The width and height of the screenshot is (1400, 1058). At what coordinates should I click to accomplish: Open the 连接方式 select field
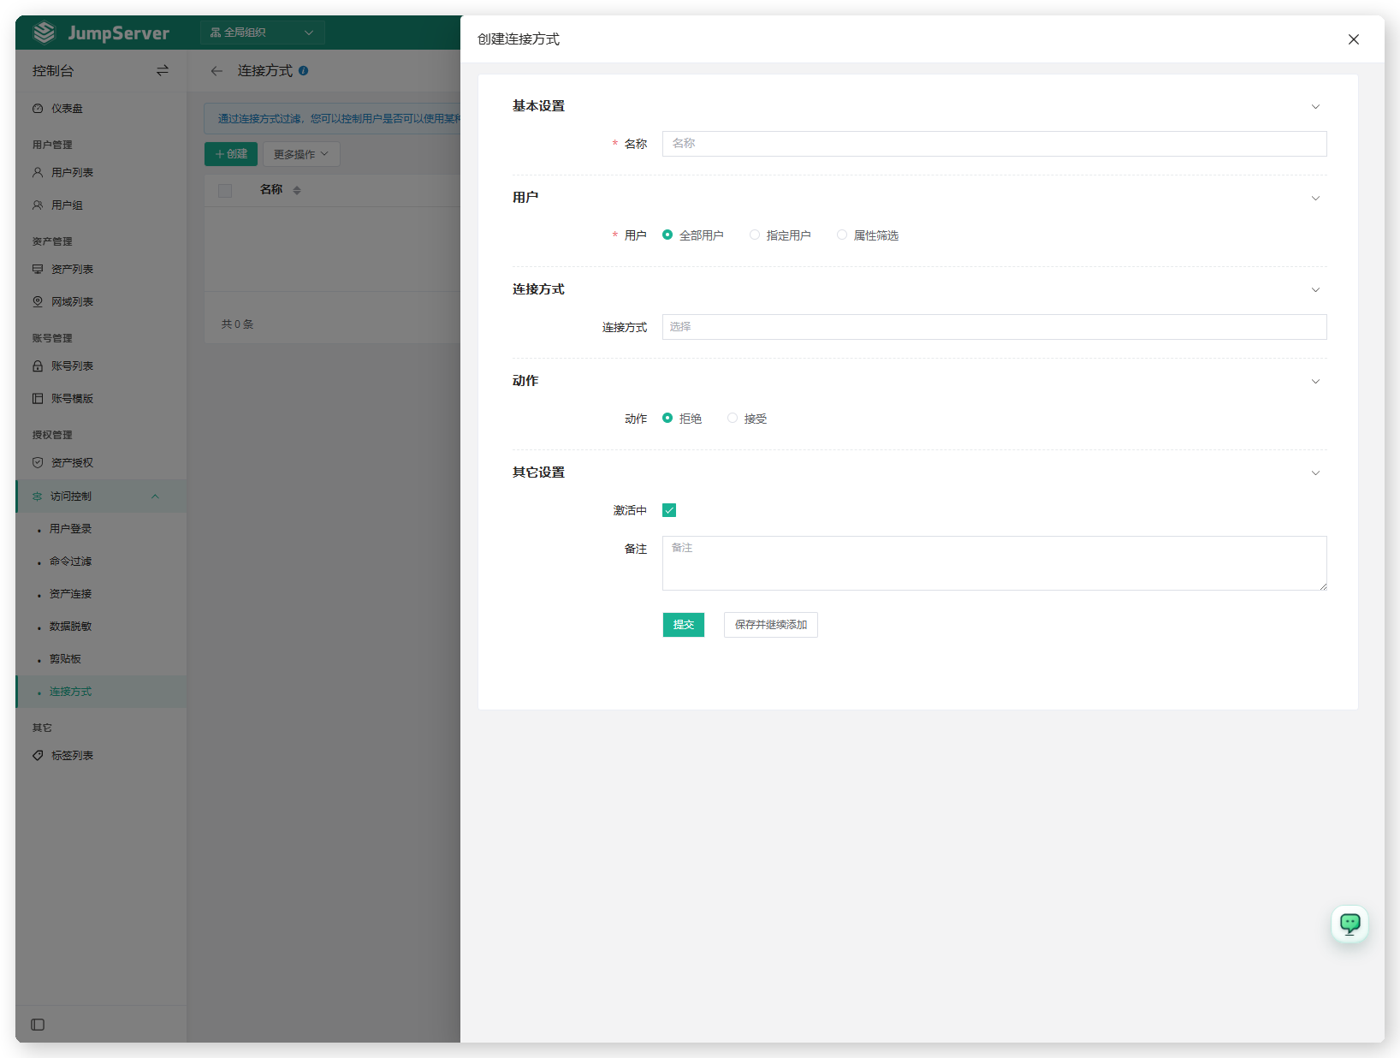click(994, 327)
